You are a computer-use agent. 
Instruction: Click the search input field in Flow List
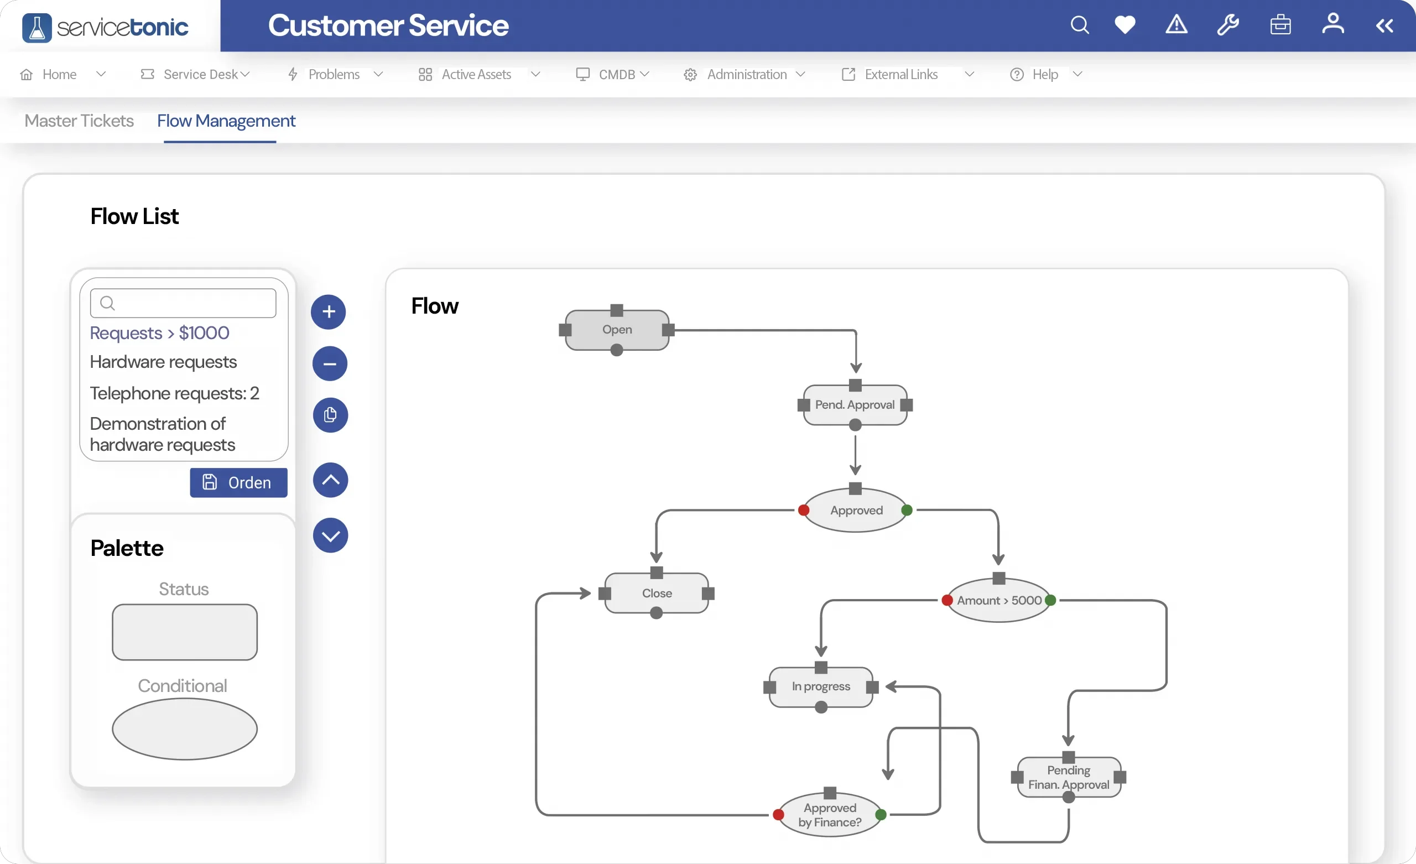[183, 303]
